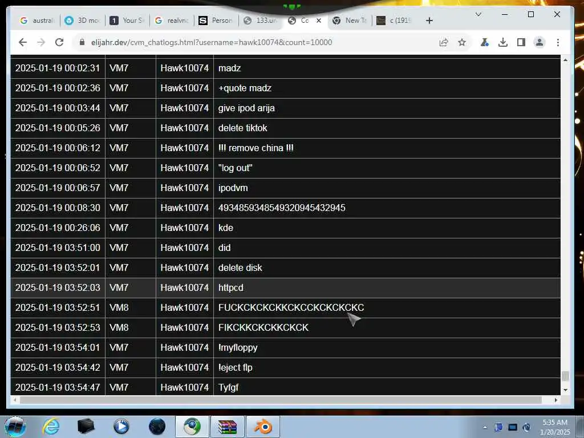Open the share page icon in address bar
The image size is (584, 438).
[x=443, y=42]
